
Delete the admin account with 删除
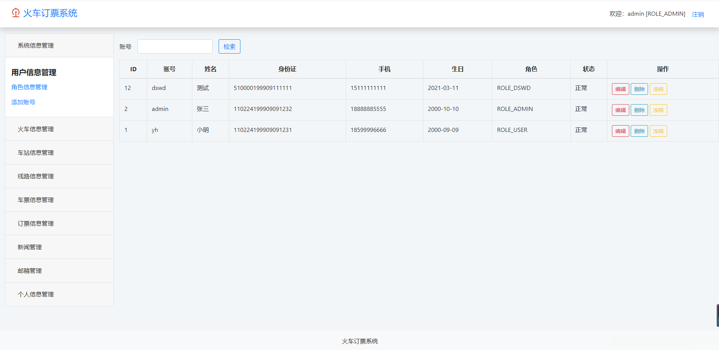click(639, 110)
